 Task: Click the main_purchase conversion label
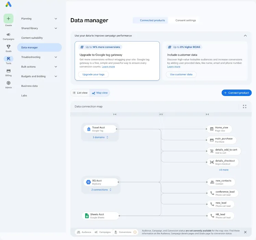[x=224, y=139]
